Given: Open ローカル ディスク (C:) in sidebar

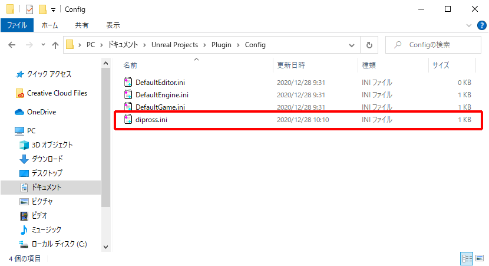Looking at the screenshot, I should (x=60, y=244).
